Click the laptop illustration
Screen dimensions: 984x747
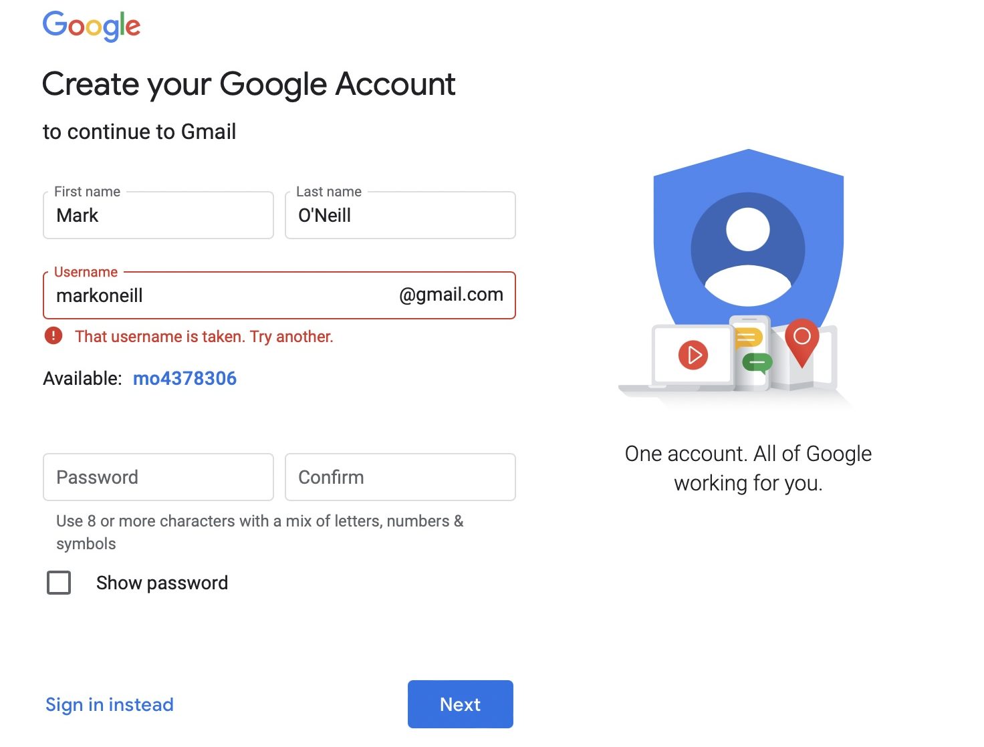[x=675, y=357]
